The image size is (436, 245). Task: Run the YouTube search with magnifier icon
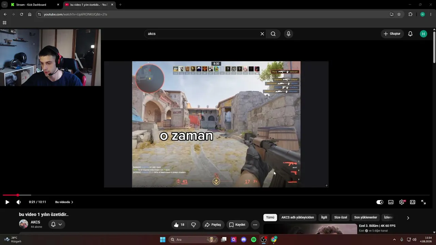tap(273, 34)
